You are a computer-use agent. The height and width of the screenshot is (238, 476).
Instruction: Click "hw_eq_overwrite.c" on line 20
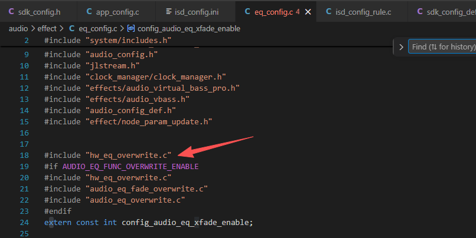[128, 178]
